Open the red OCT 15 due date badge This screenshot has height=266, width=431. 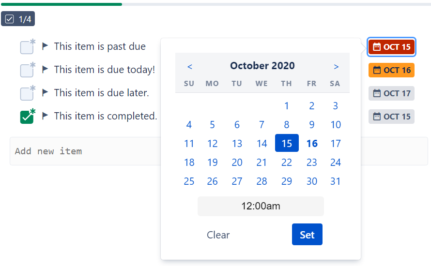[x=391, y=47]
